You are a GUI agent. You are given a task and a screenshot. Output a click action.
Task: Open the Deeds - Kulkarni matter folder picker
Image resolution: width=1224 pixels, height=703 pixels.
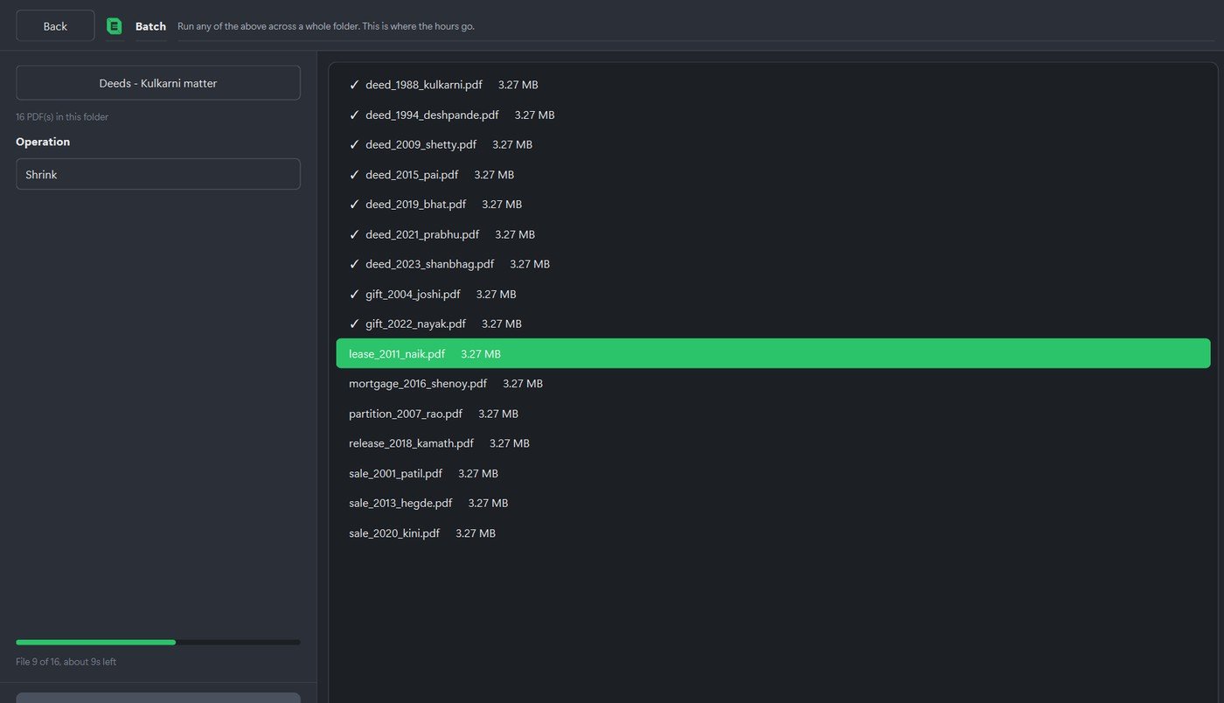pyautogui.click(x=158, y=83)
